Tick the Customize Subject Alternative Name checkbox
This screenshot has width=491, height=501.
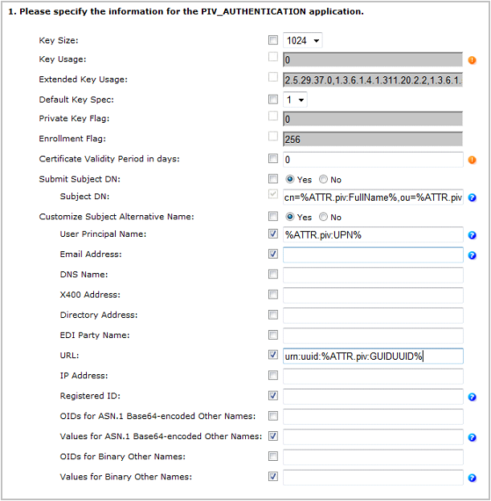click(273, 216)
